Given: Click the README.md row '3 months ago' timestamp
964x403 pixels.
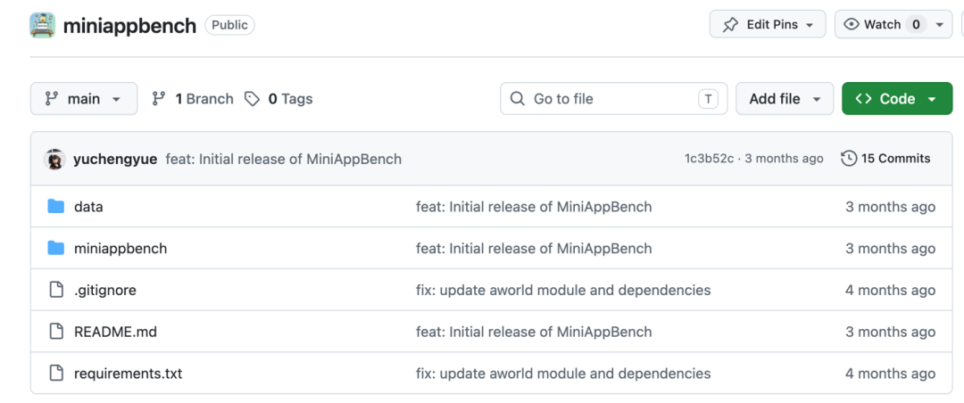Looking at the screenshot, I should [x=890, y=332].
